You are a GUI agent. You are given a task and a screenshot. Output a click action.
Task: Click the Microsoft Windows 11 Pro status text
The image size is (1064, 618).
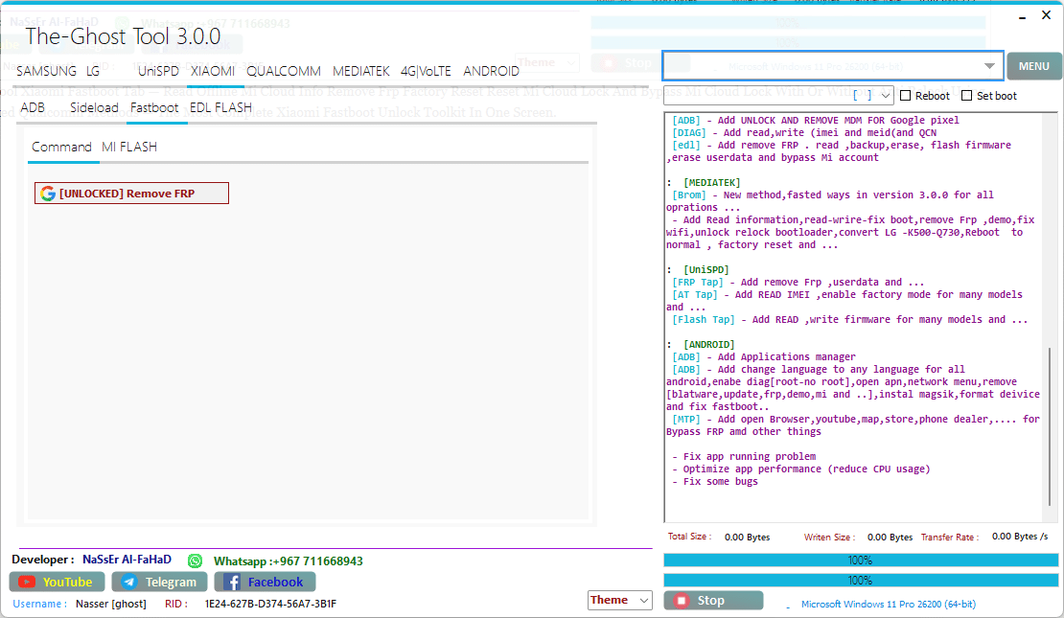889,604
